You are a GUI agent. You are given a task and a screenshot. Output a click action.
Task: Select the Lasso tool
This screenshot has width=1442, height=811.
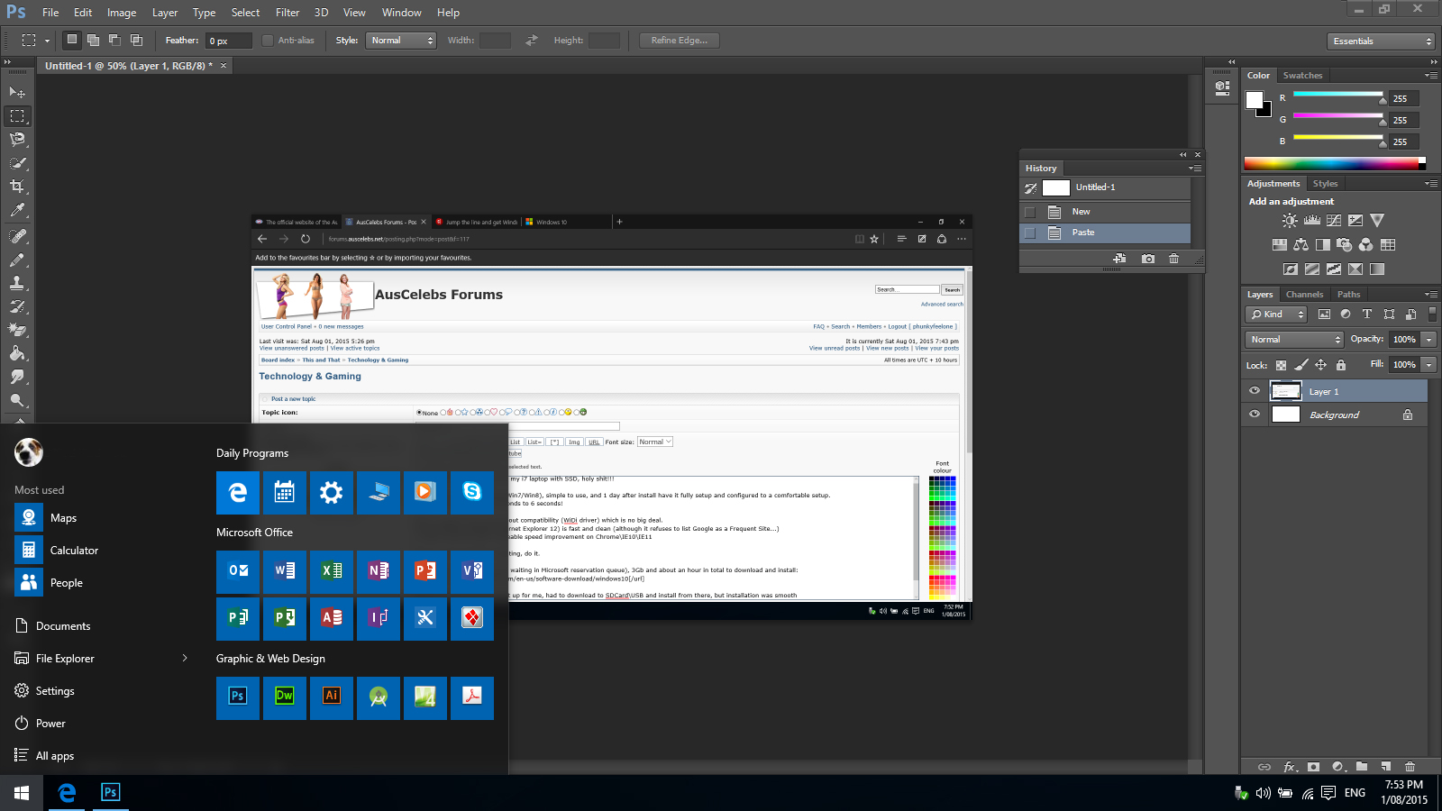tap(17, 140)
